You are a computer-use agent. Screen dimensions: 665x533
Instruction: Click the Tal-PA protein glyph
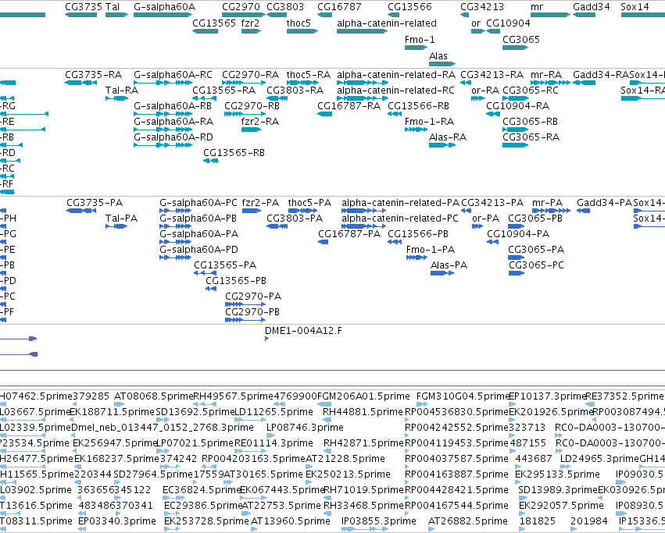tap(116, 226)
